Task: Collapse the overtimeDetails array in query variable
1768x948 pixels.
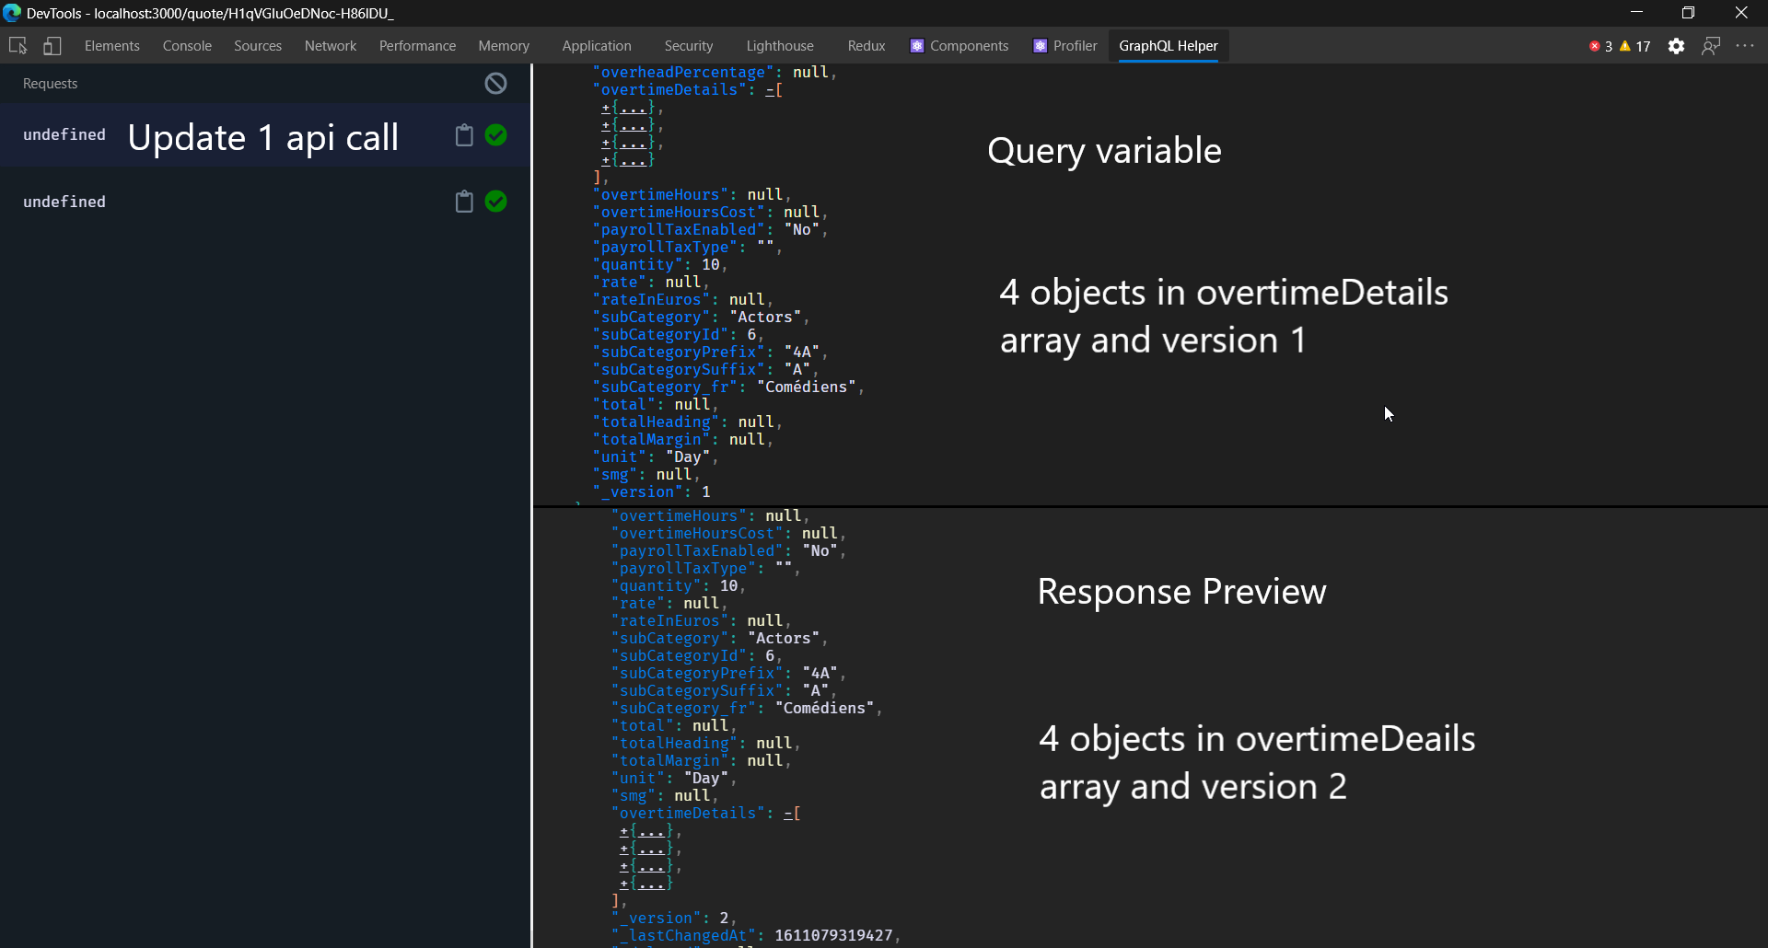Action: pyautogui.click(x=768, y=89)
